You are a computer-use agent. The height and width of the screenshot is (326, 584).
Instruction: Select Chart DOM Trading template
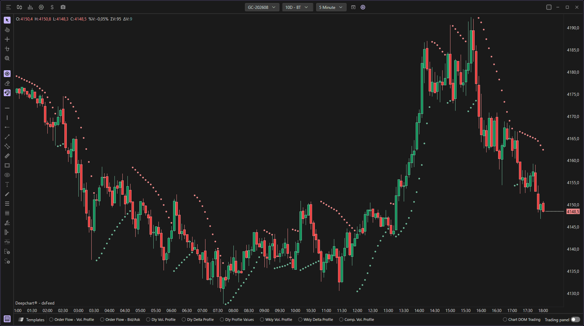coord(522,320)
